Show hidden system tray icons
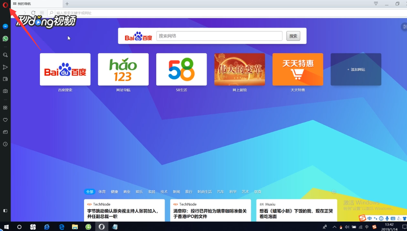 (334, 227)
